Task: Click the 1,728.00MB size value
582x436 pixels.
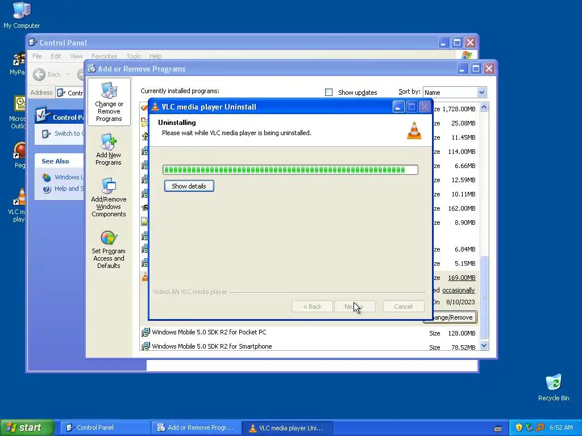Action: click(x=459, y=109)
